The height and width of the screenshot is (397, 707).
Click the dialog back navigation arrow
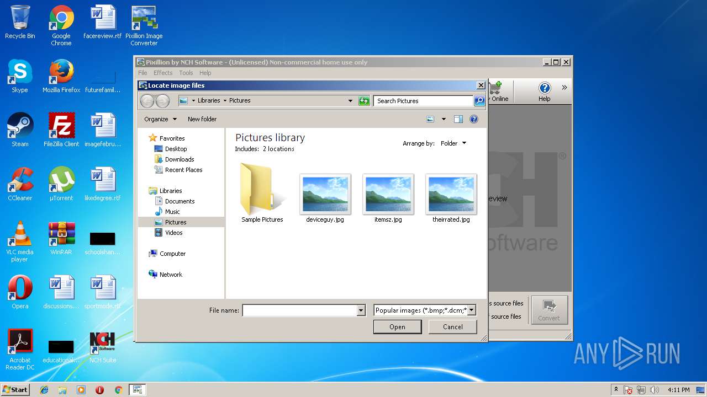point(147,101)
